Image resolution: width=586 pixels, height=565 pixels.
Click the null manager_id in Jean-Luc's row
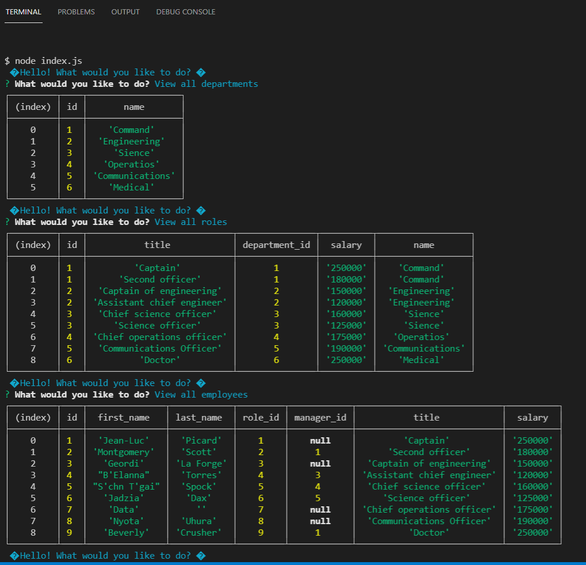320,441
